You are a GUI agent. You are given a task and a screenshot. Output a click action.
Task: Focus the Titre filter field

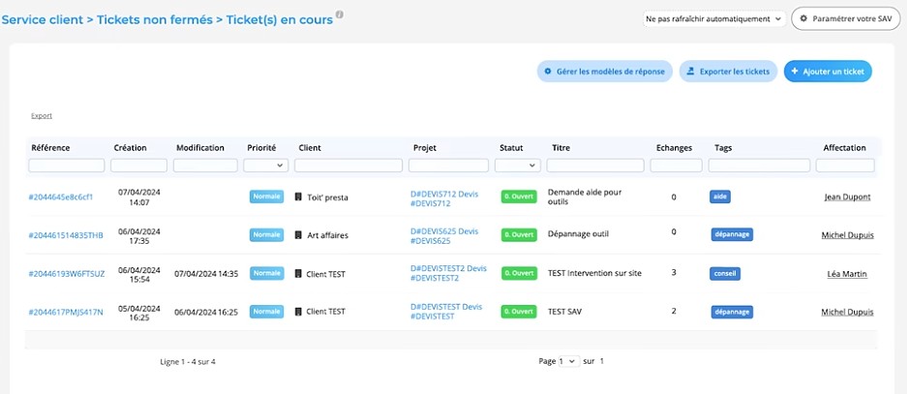(595, 166)
